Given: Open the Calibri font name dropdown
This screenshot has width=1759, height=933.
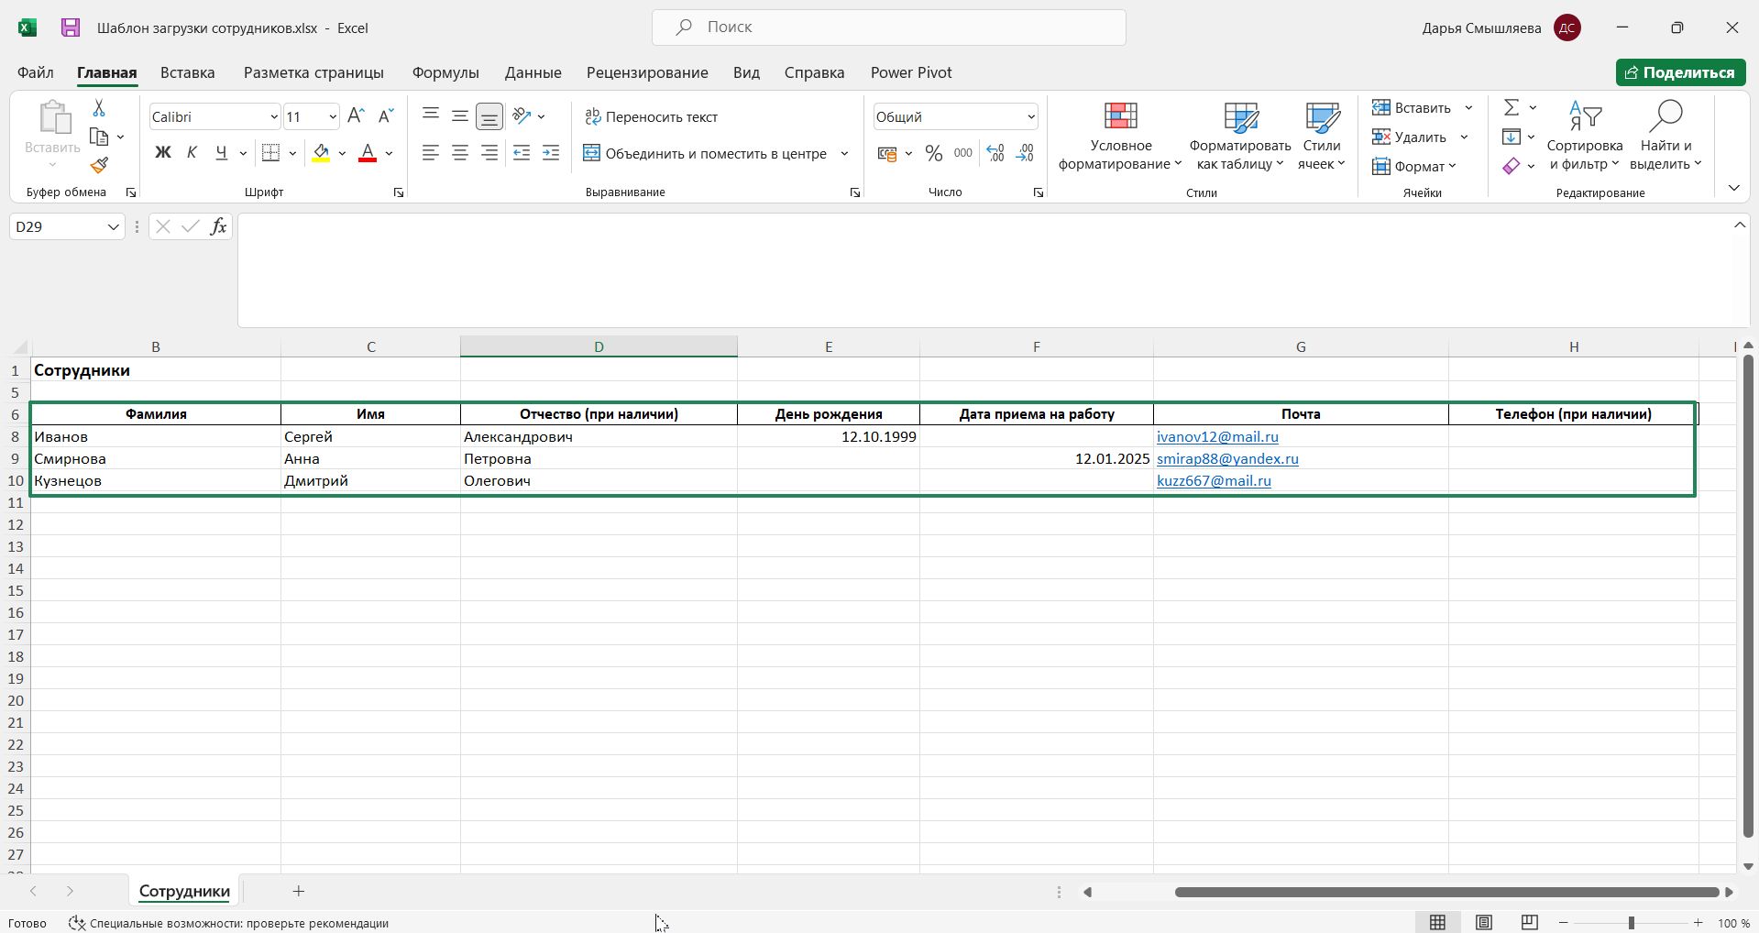Looking at the screenshot, I should coord(273,117).
